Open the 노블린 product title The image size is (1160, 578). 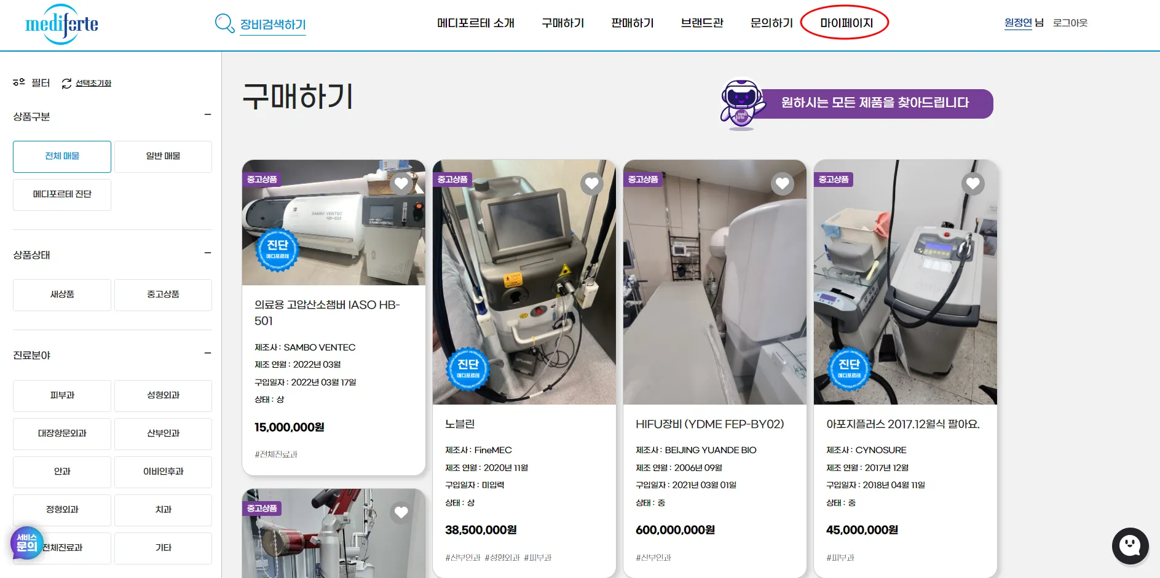tap(460, 424)
